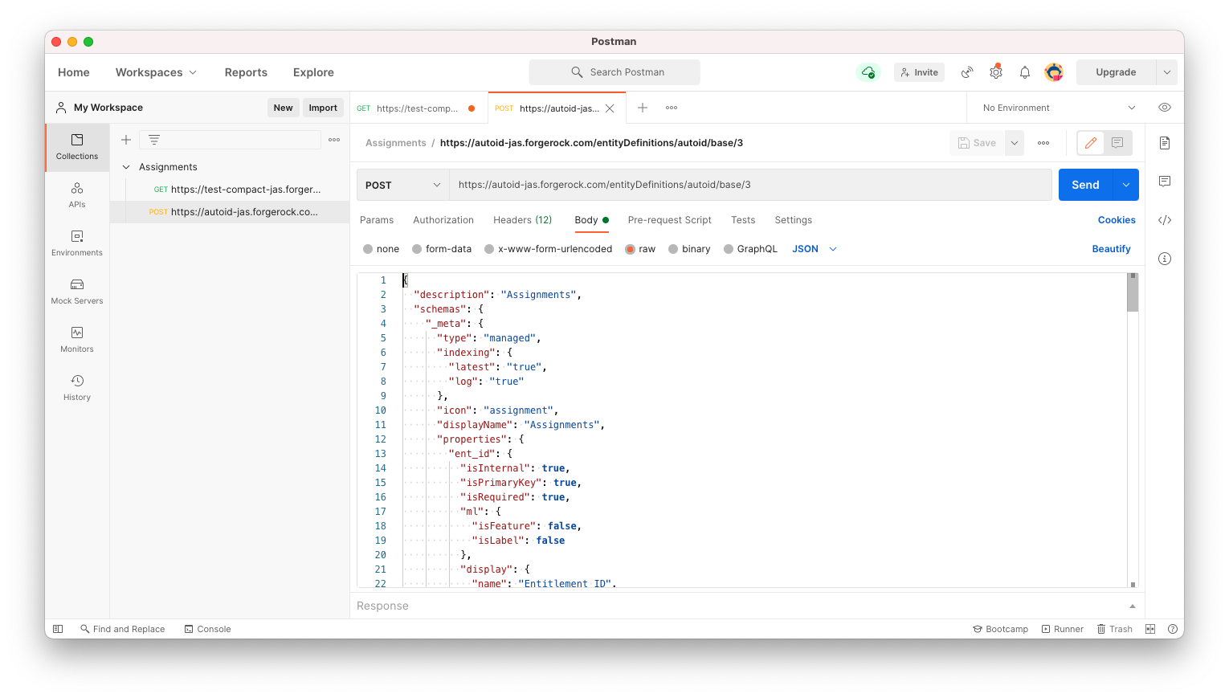
Task: Open the GET test-compact-jas request in sidebar
Action: pos(230,190)
